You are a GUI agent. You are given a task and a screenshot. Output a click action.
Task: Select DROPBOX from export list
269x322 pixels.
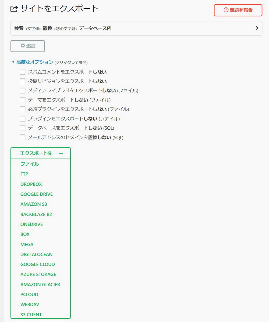[31, 184]
